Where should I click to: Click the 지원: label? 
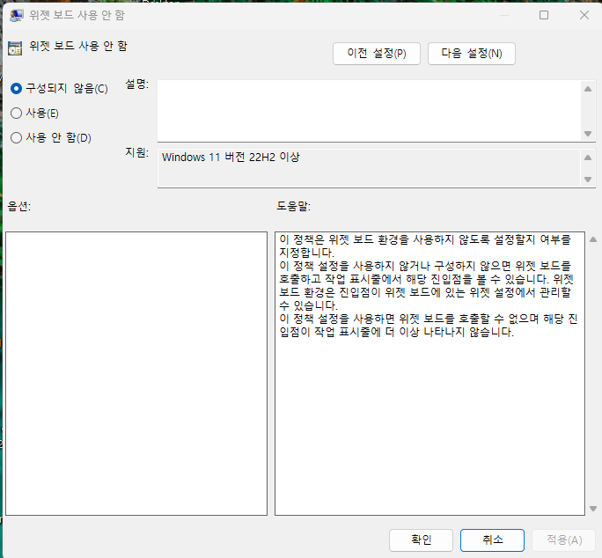pyautogui.click(x=136, y=152)
